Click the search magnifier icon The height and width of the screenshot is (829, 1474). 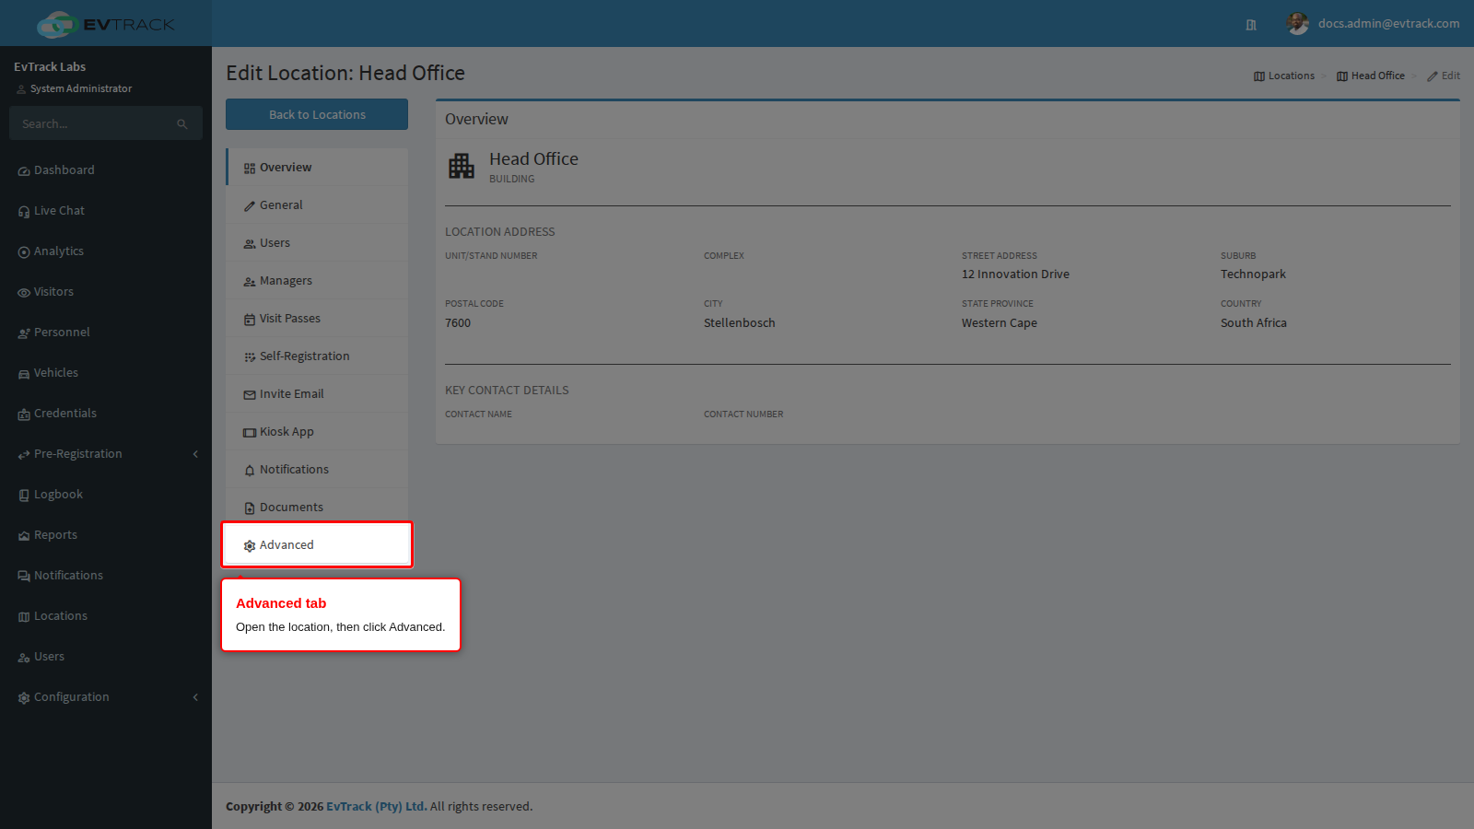(182, 124)
